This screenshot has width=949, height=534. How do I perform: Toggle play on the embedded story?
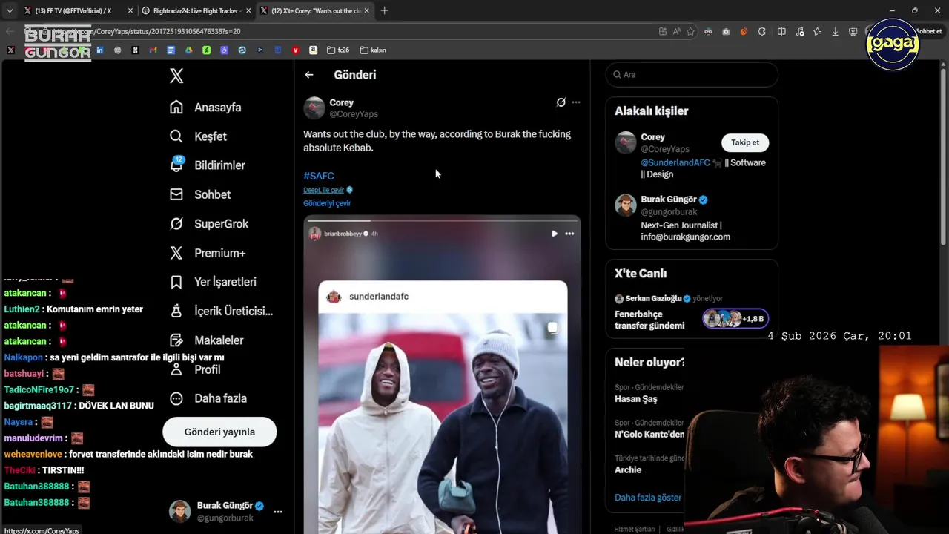pos(554,234)
